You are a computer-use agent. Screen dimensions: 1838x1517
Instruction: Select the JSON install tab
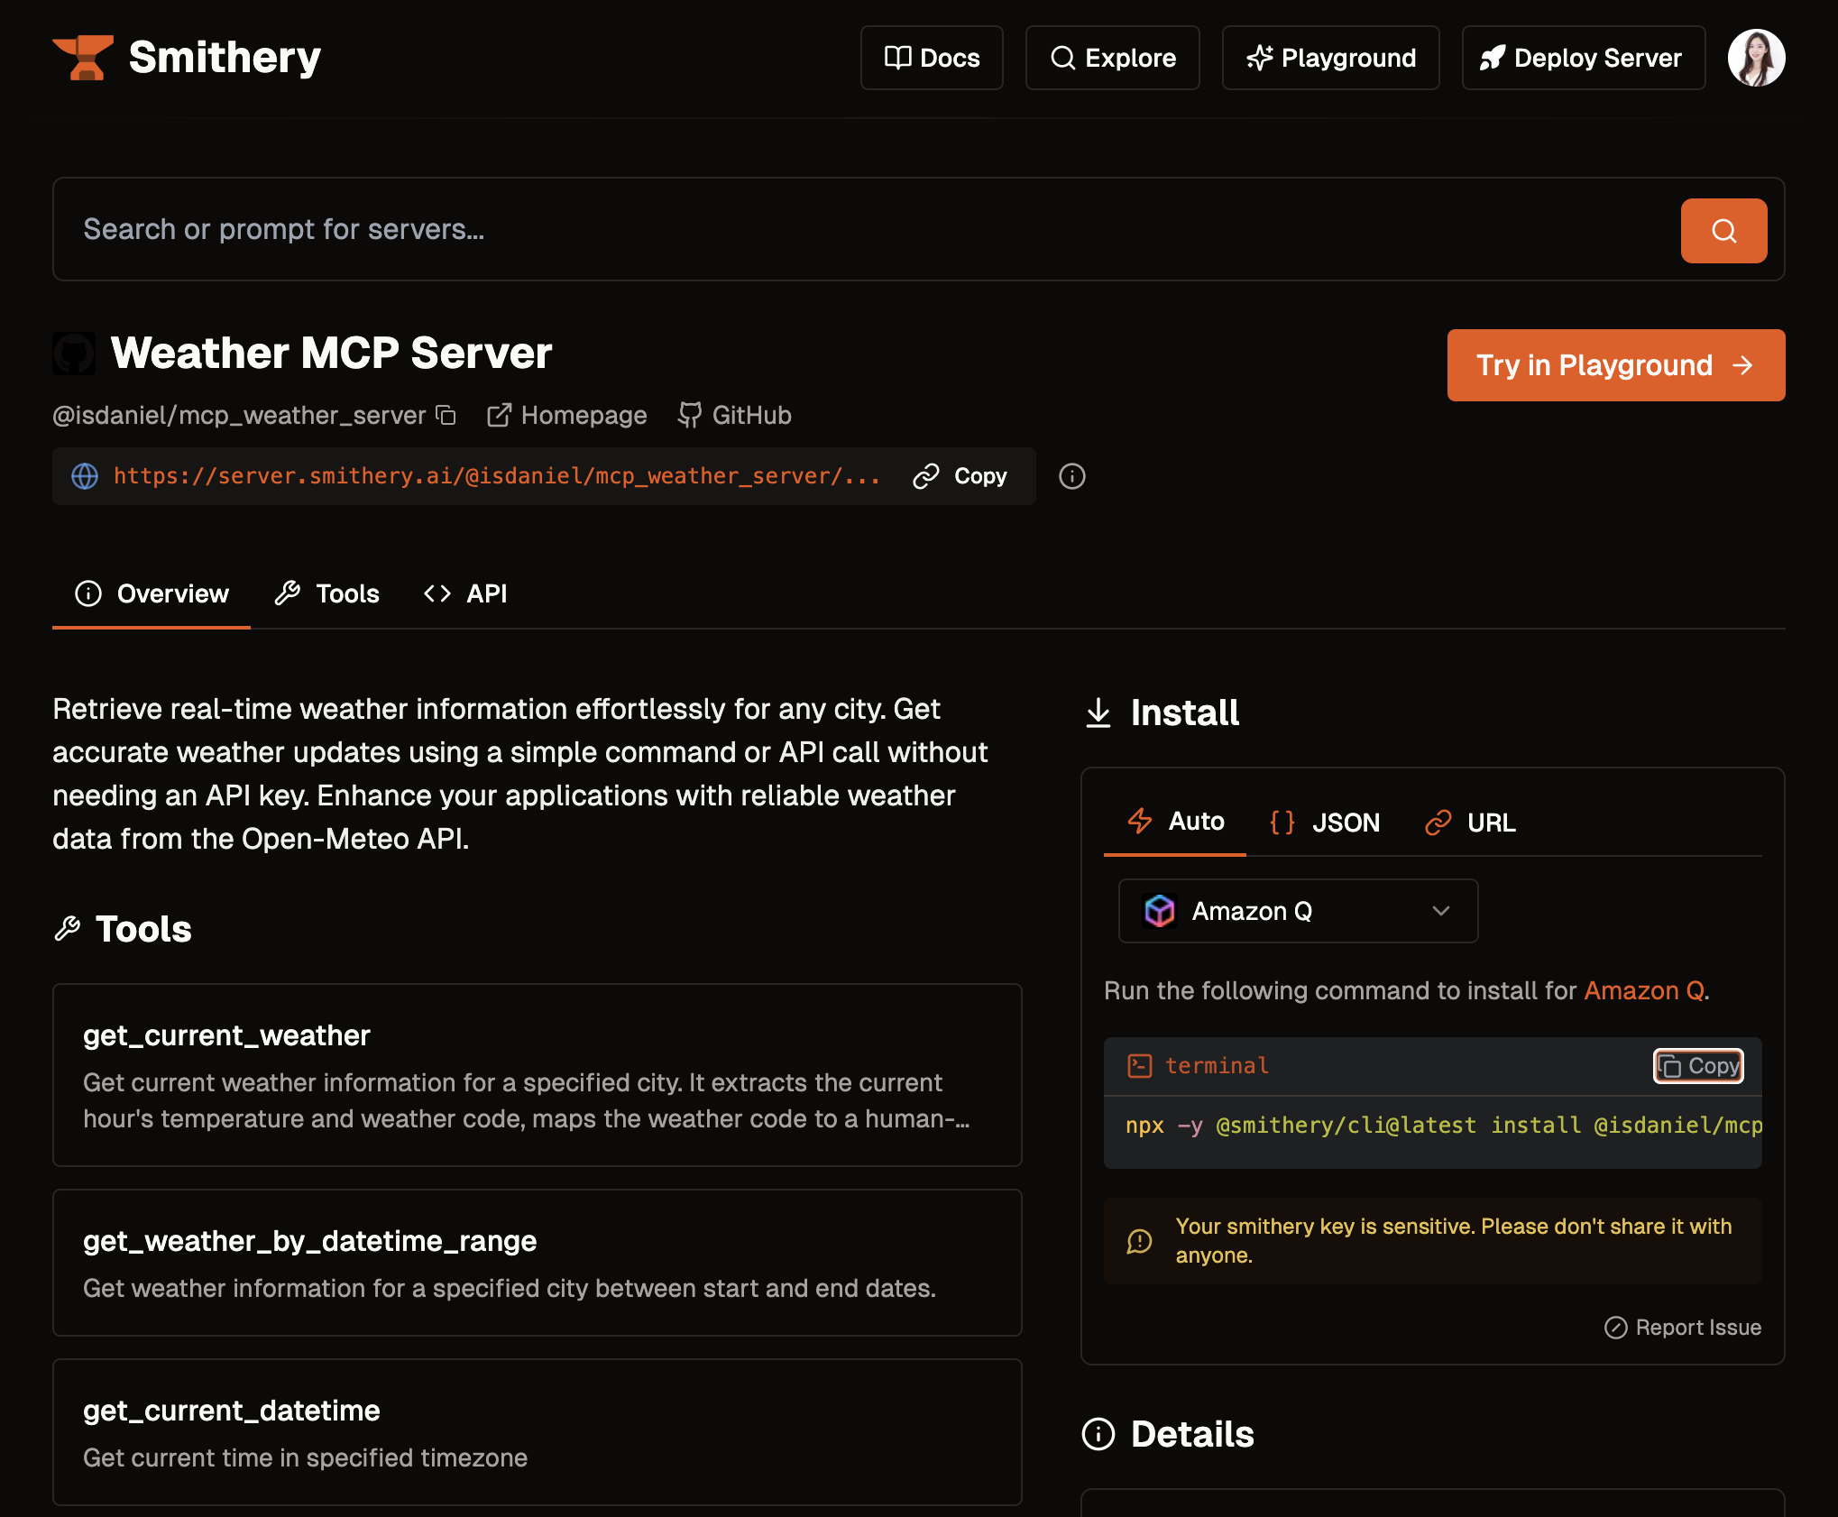pyautogui.click(x=1325, y=822)
